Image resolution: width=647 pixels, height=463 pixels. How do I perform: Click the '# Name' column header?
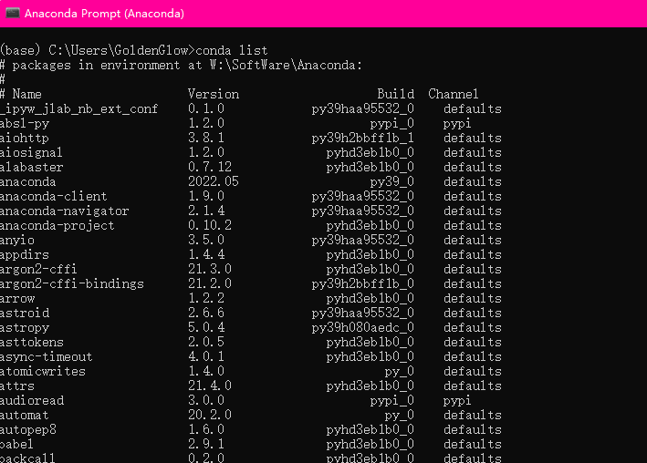click(21, 94)
